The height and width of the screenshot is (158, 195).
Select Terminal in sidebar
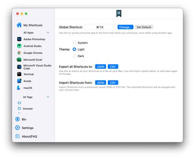pyautogui.click(x=28, y=74)
